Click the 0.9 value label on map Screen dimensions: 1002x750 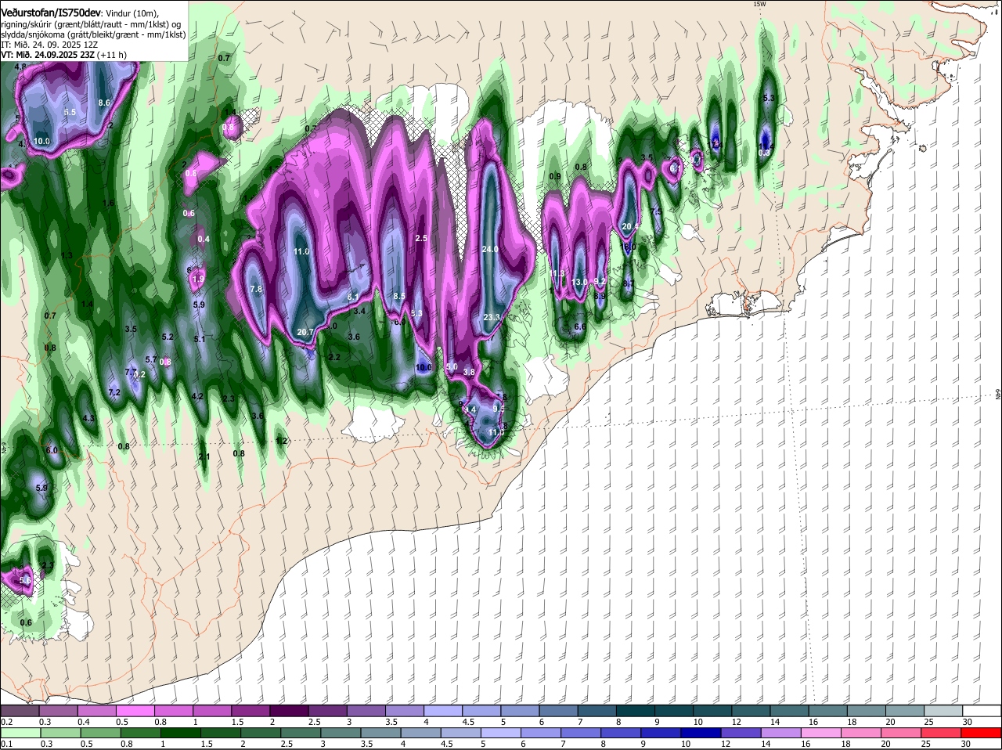tap(555, 177)
